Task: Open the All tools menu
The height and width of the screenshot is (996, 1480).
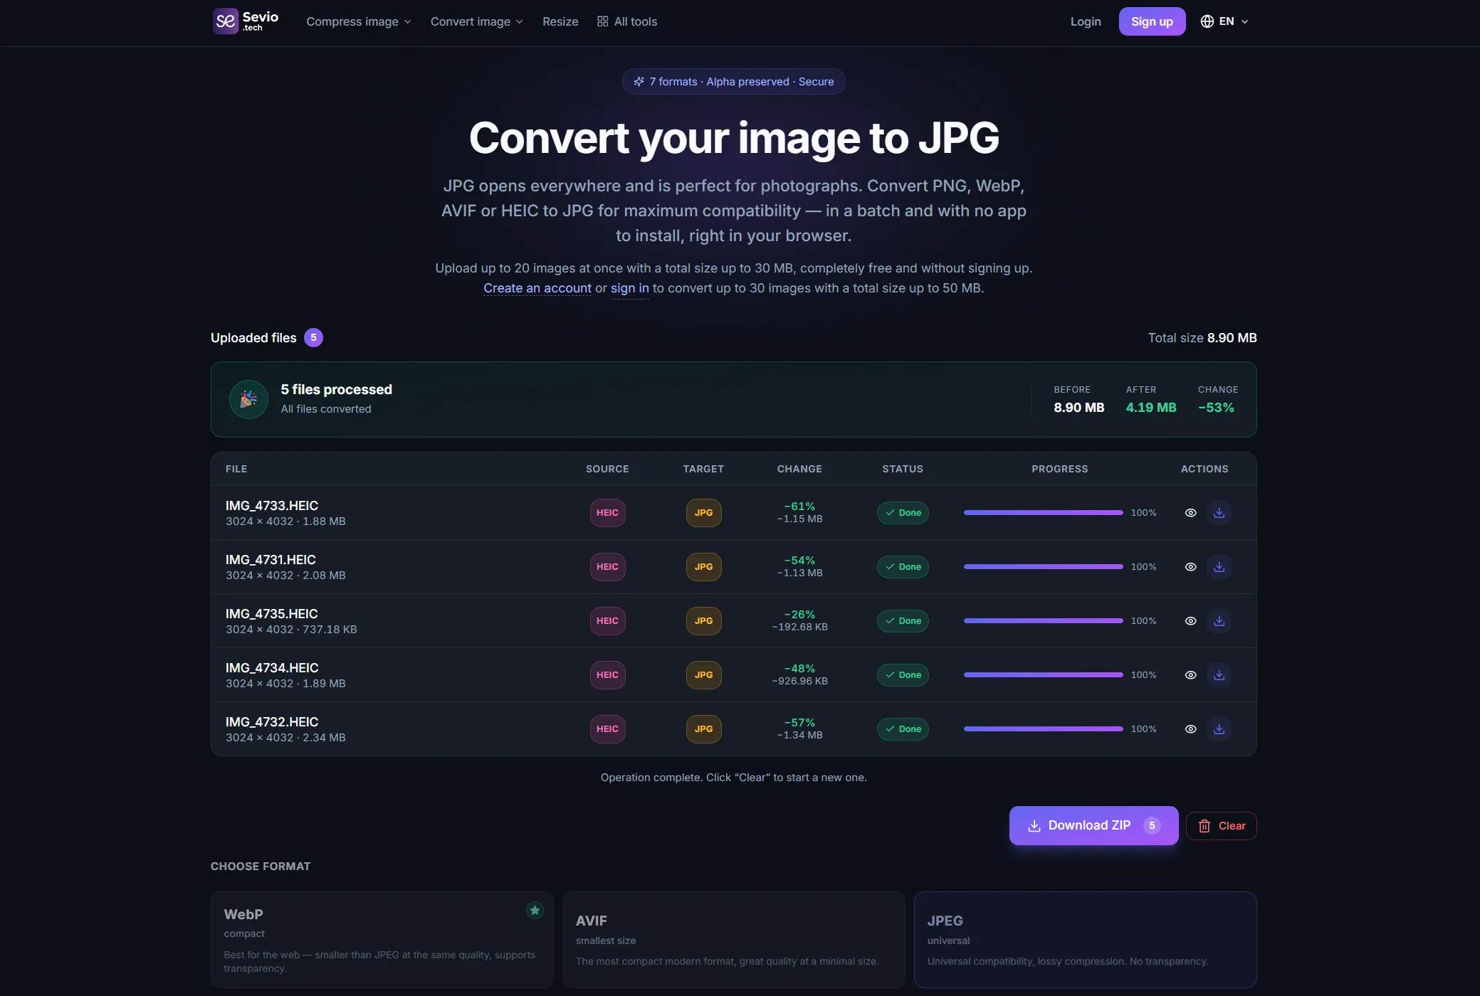Action: [627, 21]
